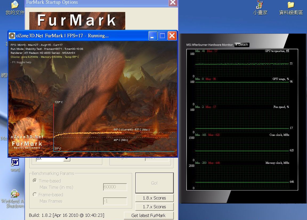This screenshot has width=307, height=220.
Task: Click the current fan speed value 17
Action: coord(291,128)
